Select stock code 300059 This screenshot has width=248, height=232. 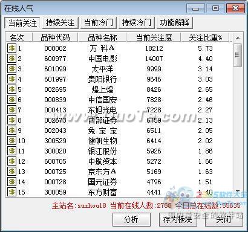click(x=55, y=192)
